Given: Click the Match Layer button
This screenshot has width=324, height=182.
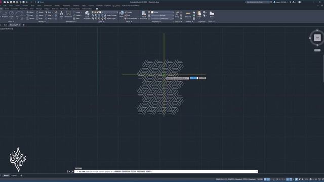Looking at the screenshot, I should pyautogui.click(x=110, y=18).
